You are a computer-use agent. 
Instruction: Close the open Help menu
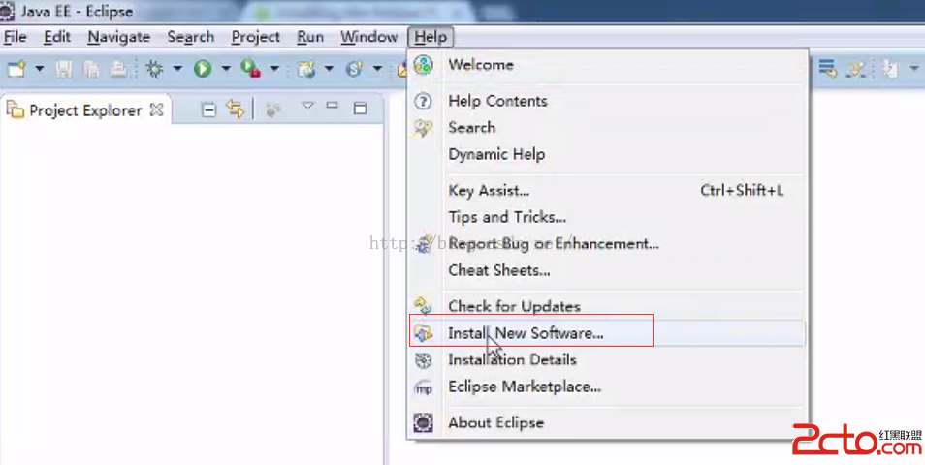[431, 37]
